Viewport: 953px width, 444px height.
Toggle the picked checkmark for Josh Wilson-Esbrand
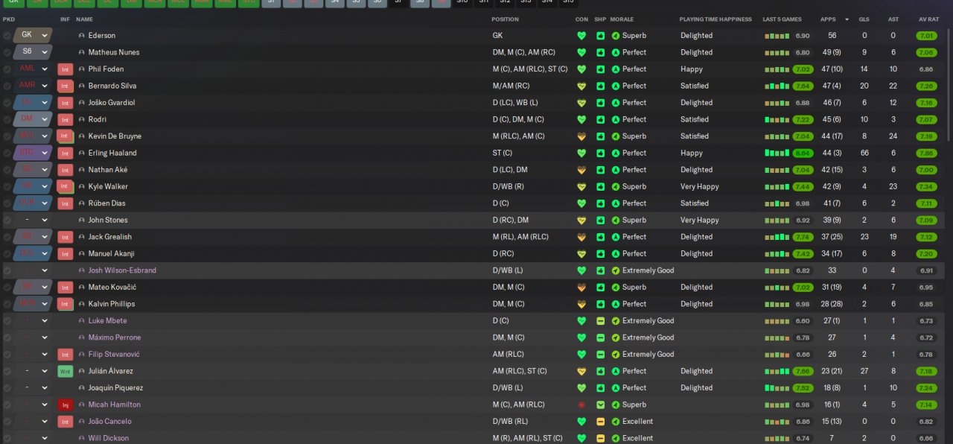(7, 270)
